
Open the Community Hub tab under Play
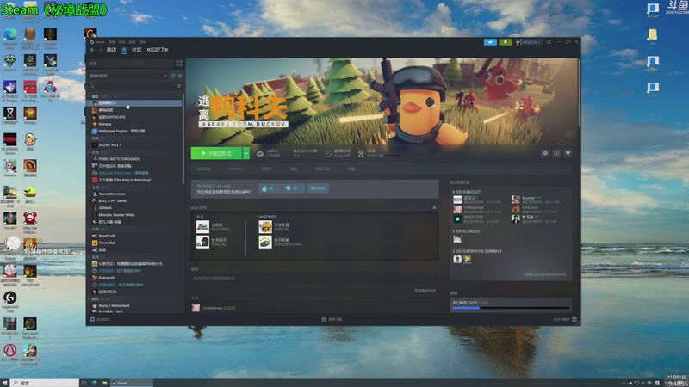(236, 169)
